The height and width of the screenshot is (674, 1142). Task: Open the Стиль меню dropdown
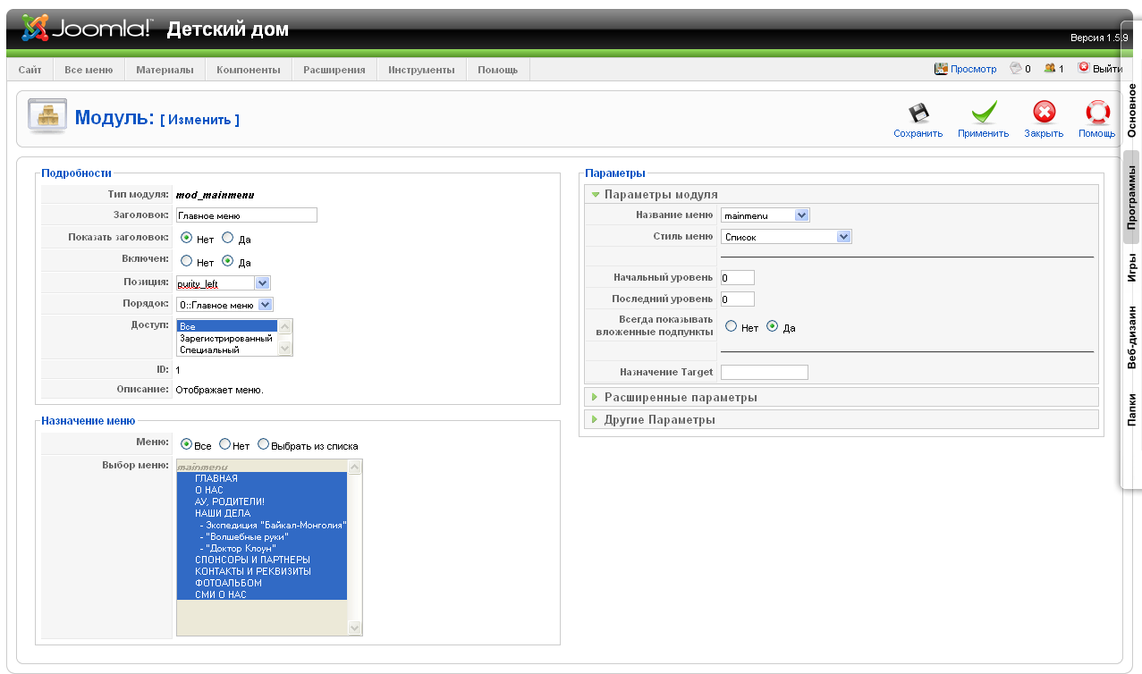coord(843,237)
